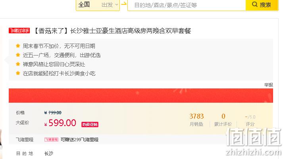
Task: Click the star beside 近五一广场 highlight
Action: coord(18,55)
